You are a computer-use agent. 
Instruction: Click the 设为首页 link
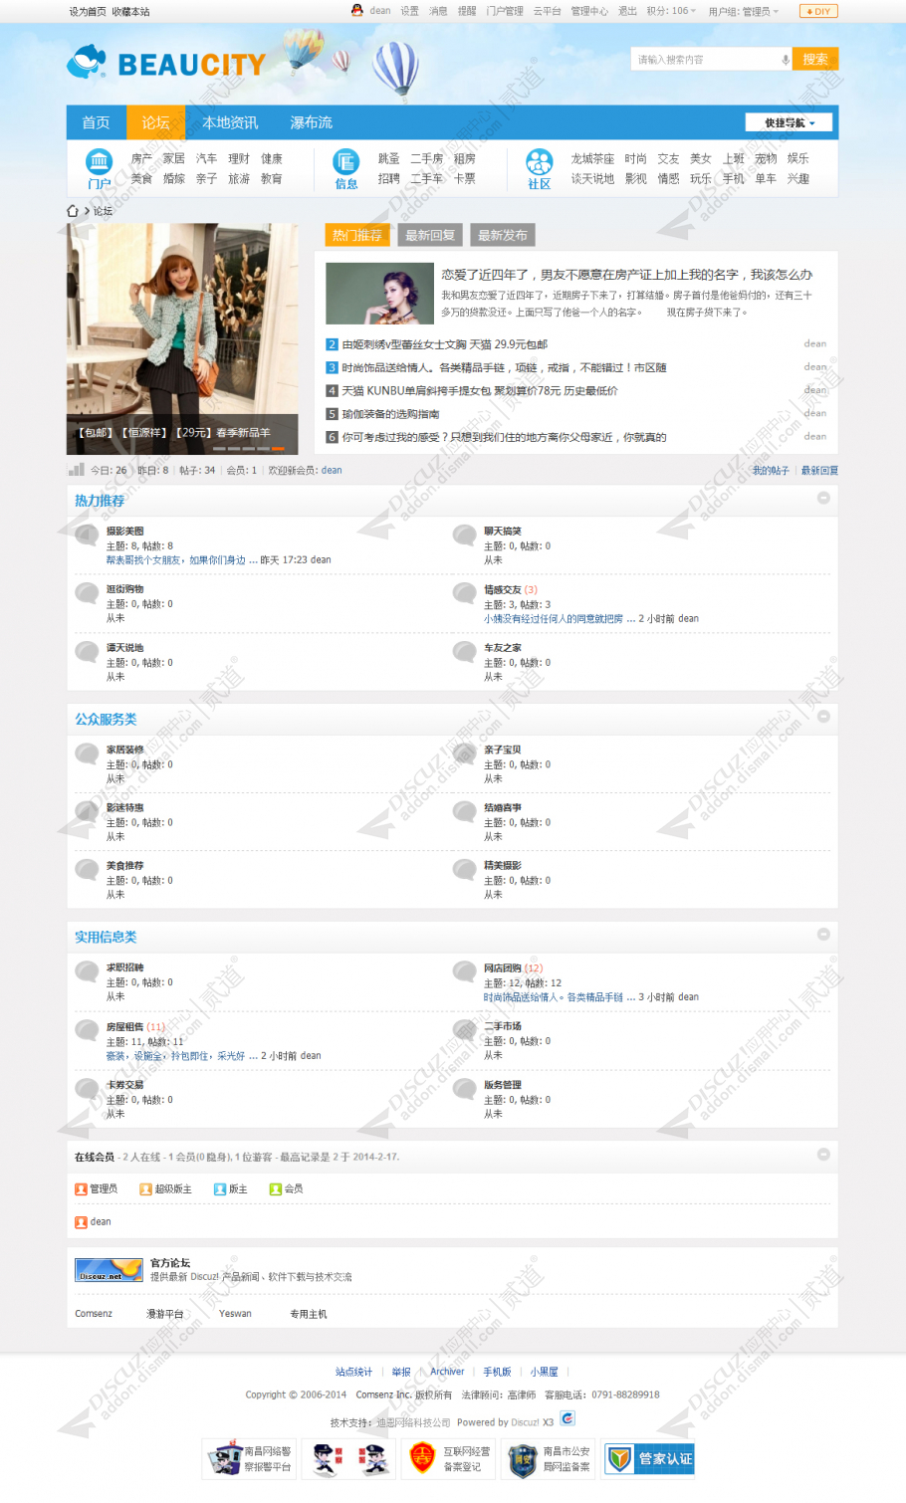coord(88,12)
